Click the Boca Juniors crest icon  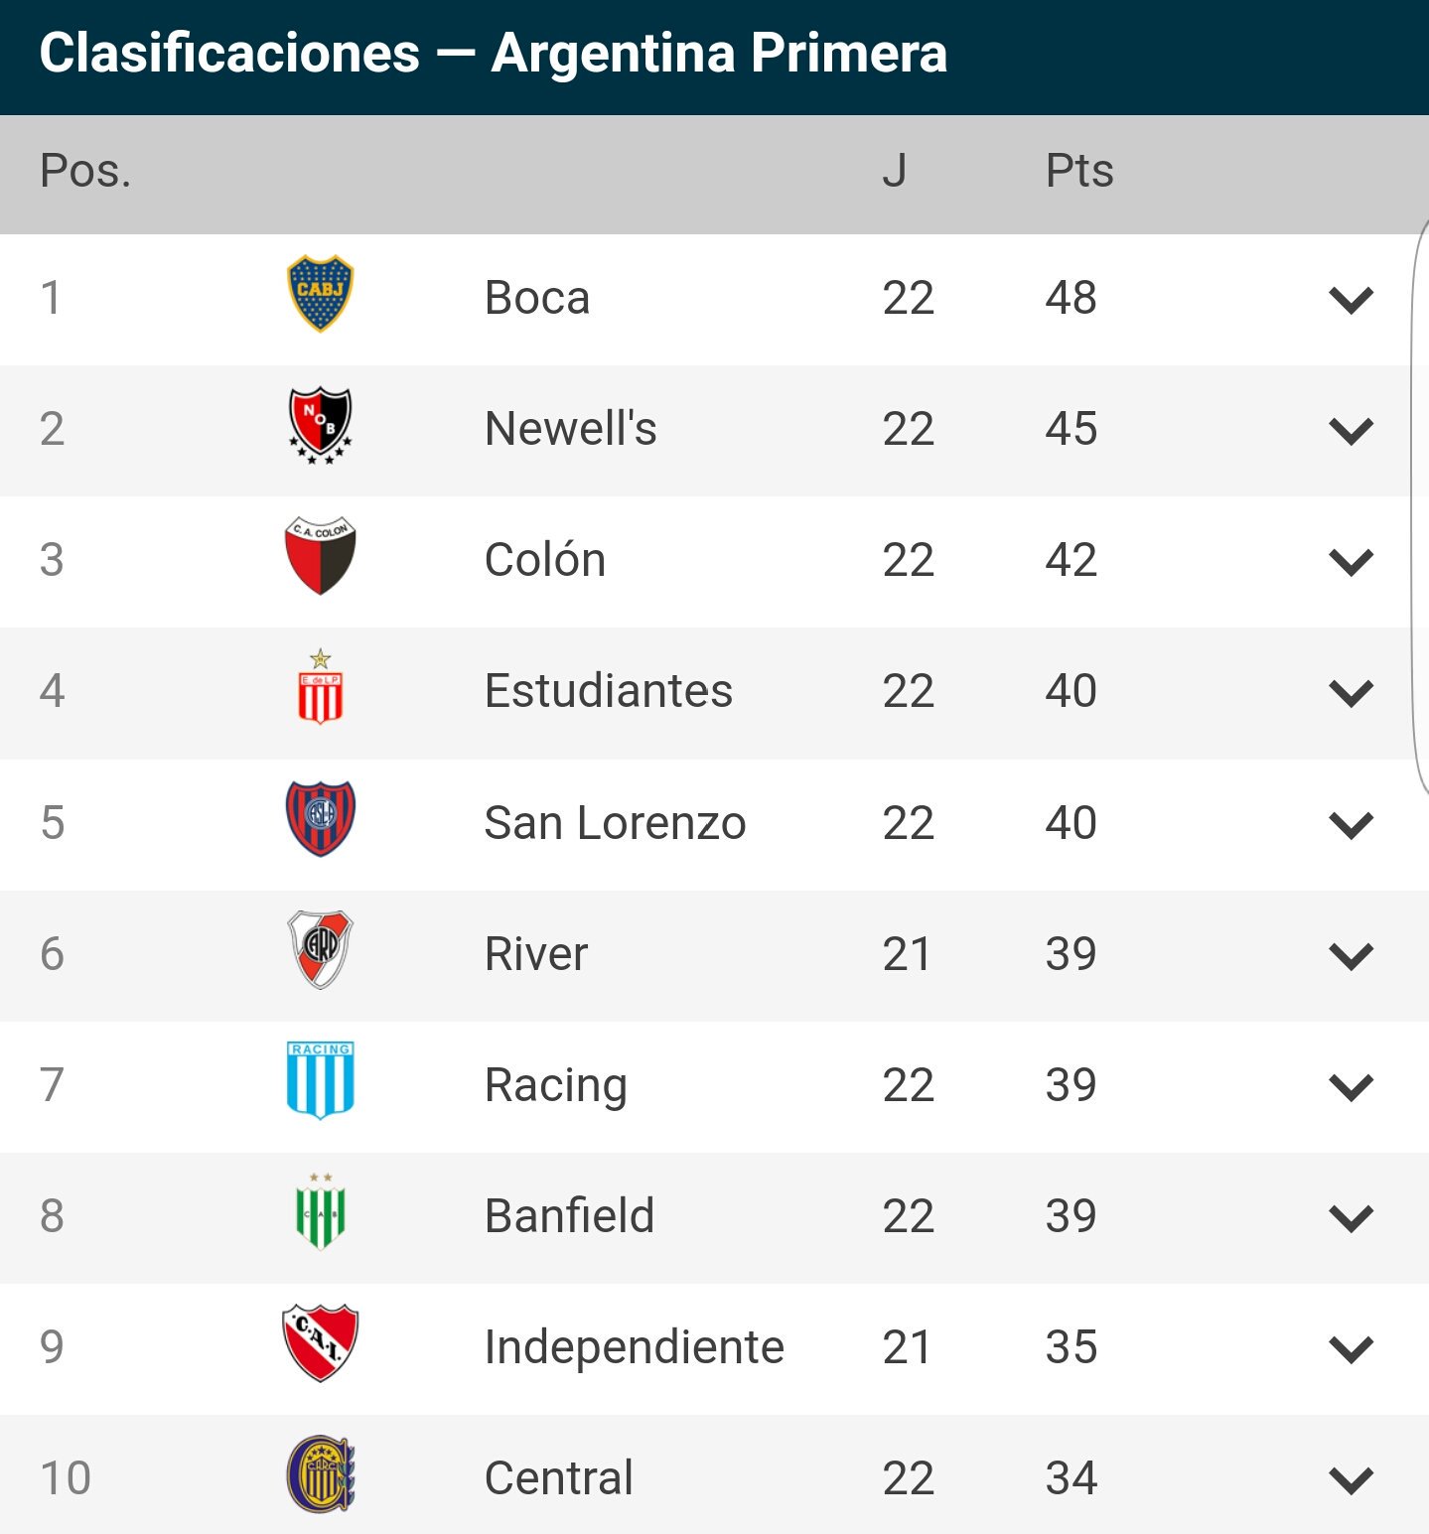(320, 294)
